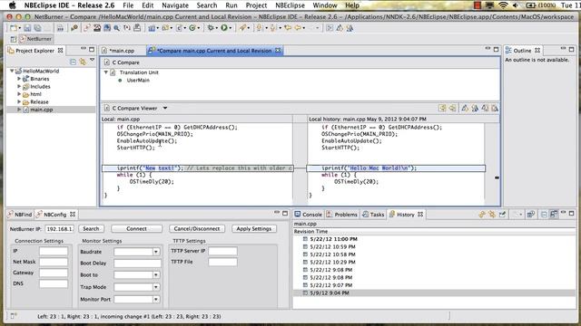
Task: Switch to the Tasks tab
Action: (373, 215)
